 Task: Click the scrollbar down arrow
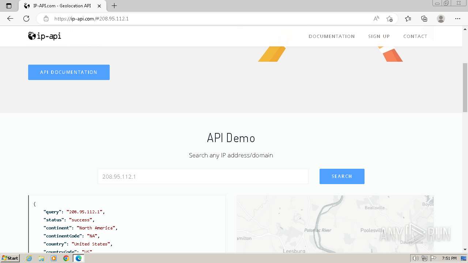pos(465,249)
